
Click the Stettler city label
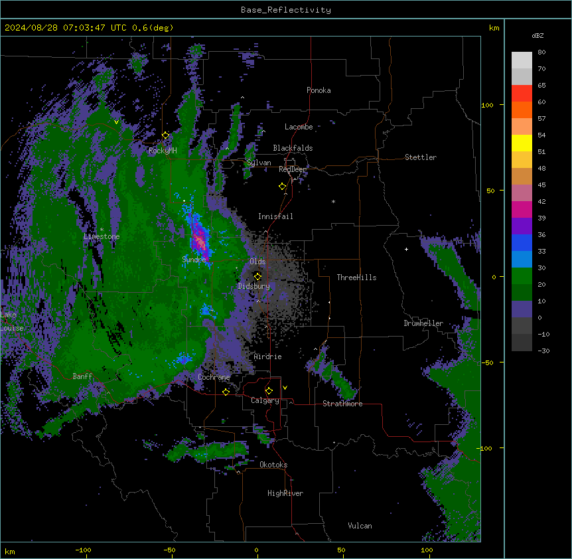(421, 157)
